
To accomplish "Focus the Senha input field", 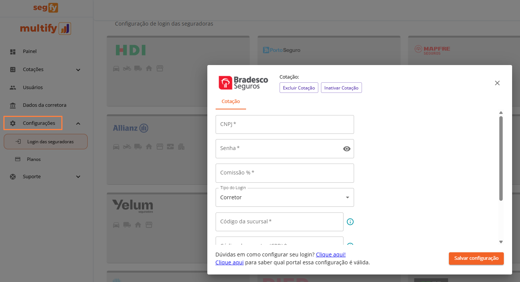I will pos(285,149).
